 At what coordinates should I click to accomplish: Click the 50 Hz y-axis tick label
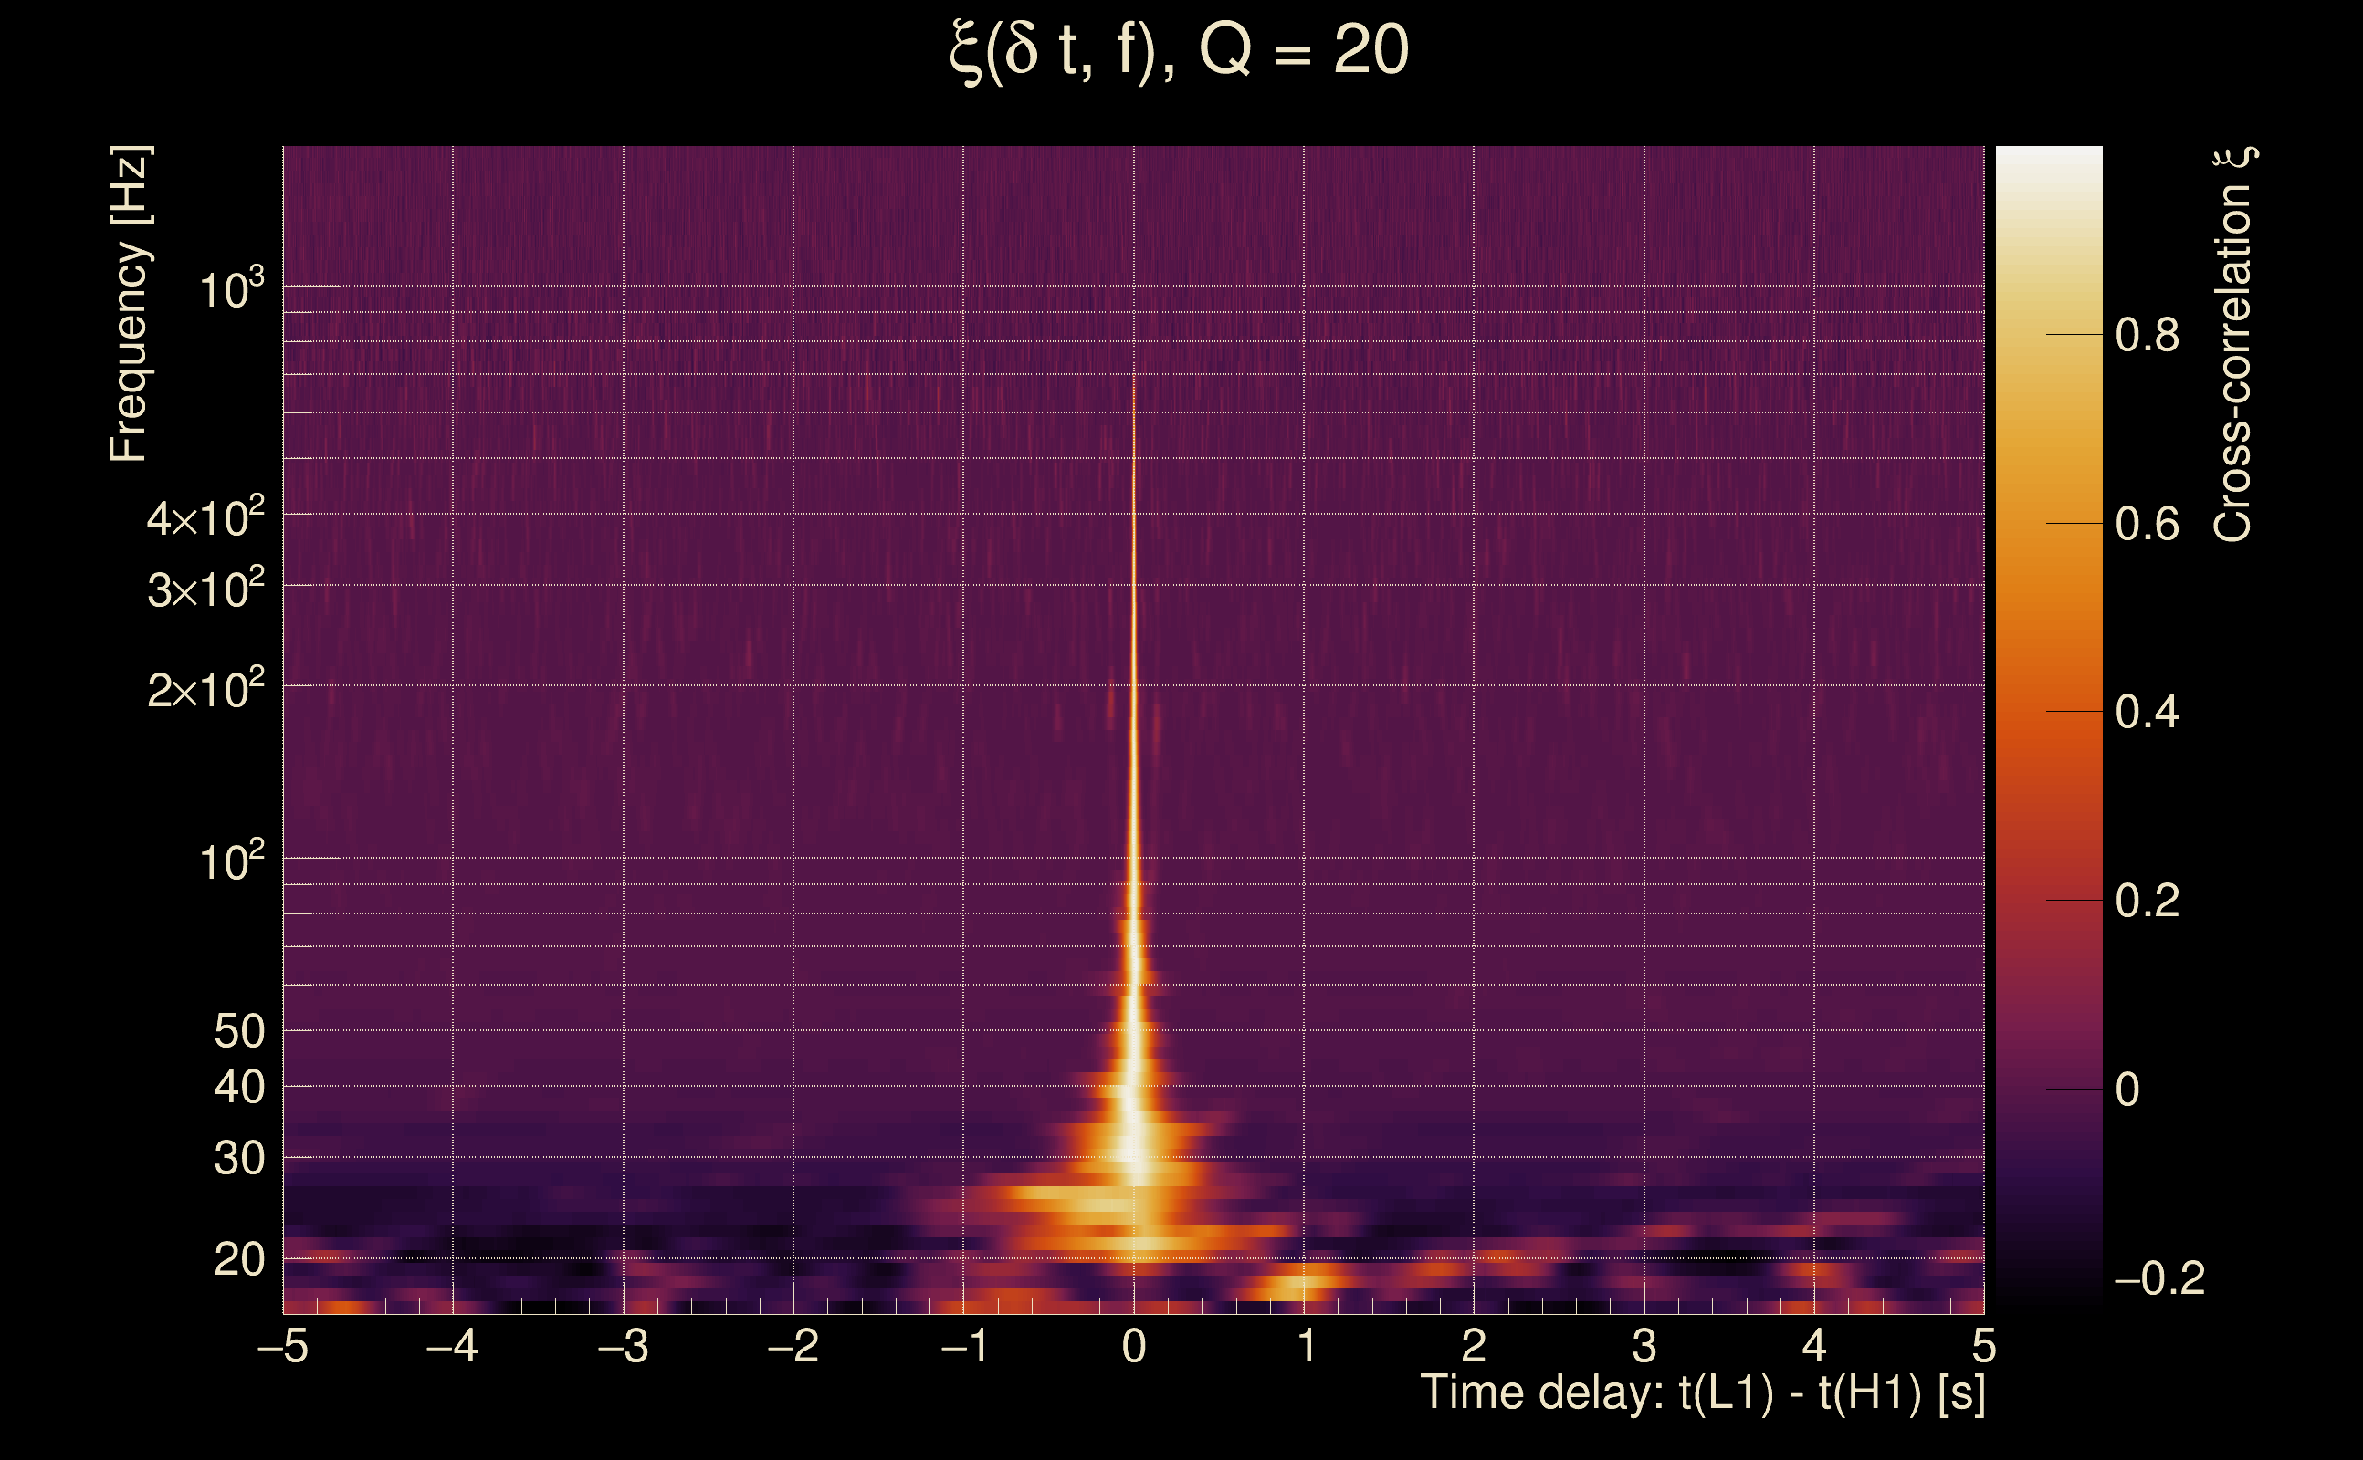click(x=238, y=1031)
